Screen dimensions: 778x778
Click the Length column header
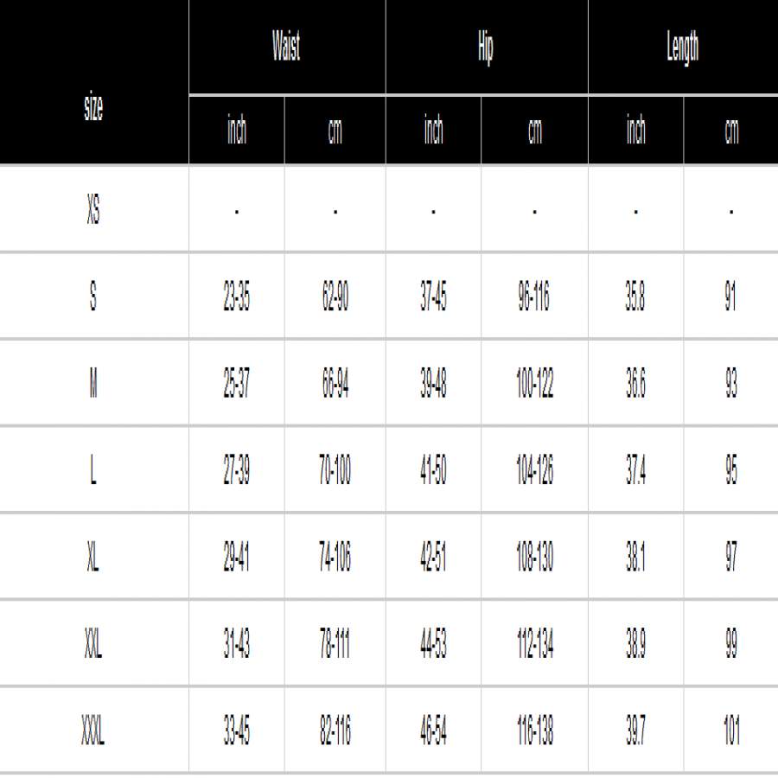(682, 47)
